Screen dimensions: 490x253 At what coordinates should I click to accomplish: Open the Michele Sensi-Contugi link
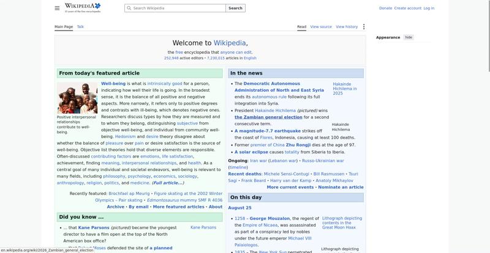tap(286, 174)
